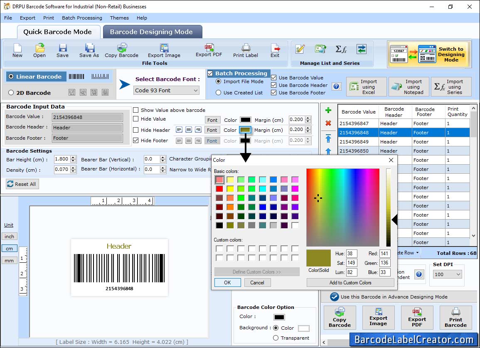The image size is (480, 348).
Task: Click the Copy Barcode button at bottom right
Action: (340, 317)
